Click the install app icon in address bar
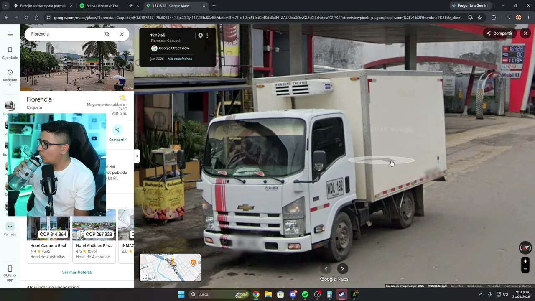This screenshot has width=535, height=301. (x=470, y=18)
